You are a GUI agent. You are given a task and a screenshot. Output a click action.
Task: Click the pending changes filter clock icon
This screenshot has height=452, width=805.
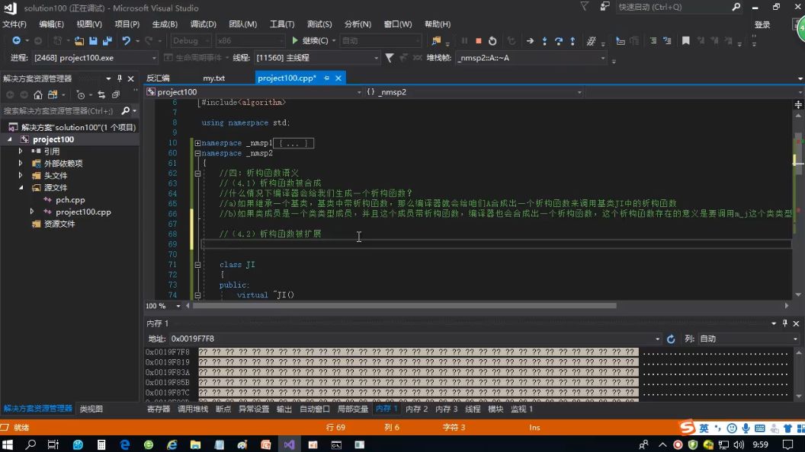coord(81,95)
